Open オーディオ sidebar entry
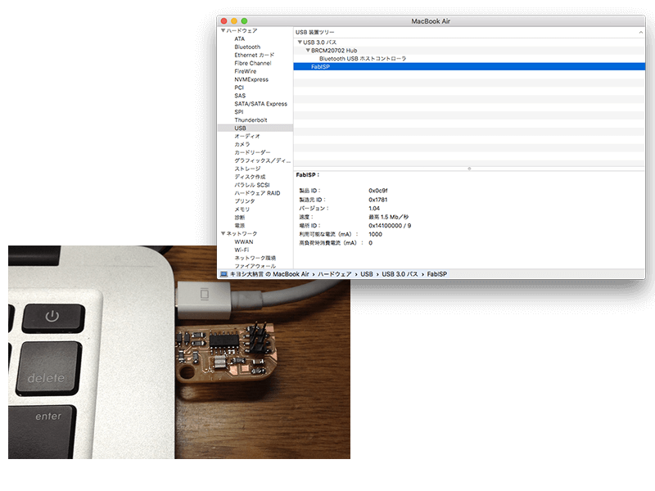 247,136
